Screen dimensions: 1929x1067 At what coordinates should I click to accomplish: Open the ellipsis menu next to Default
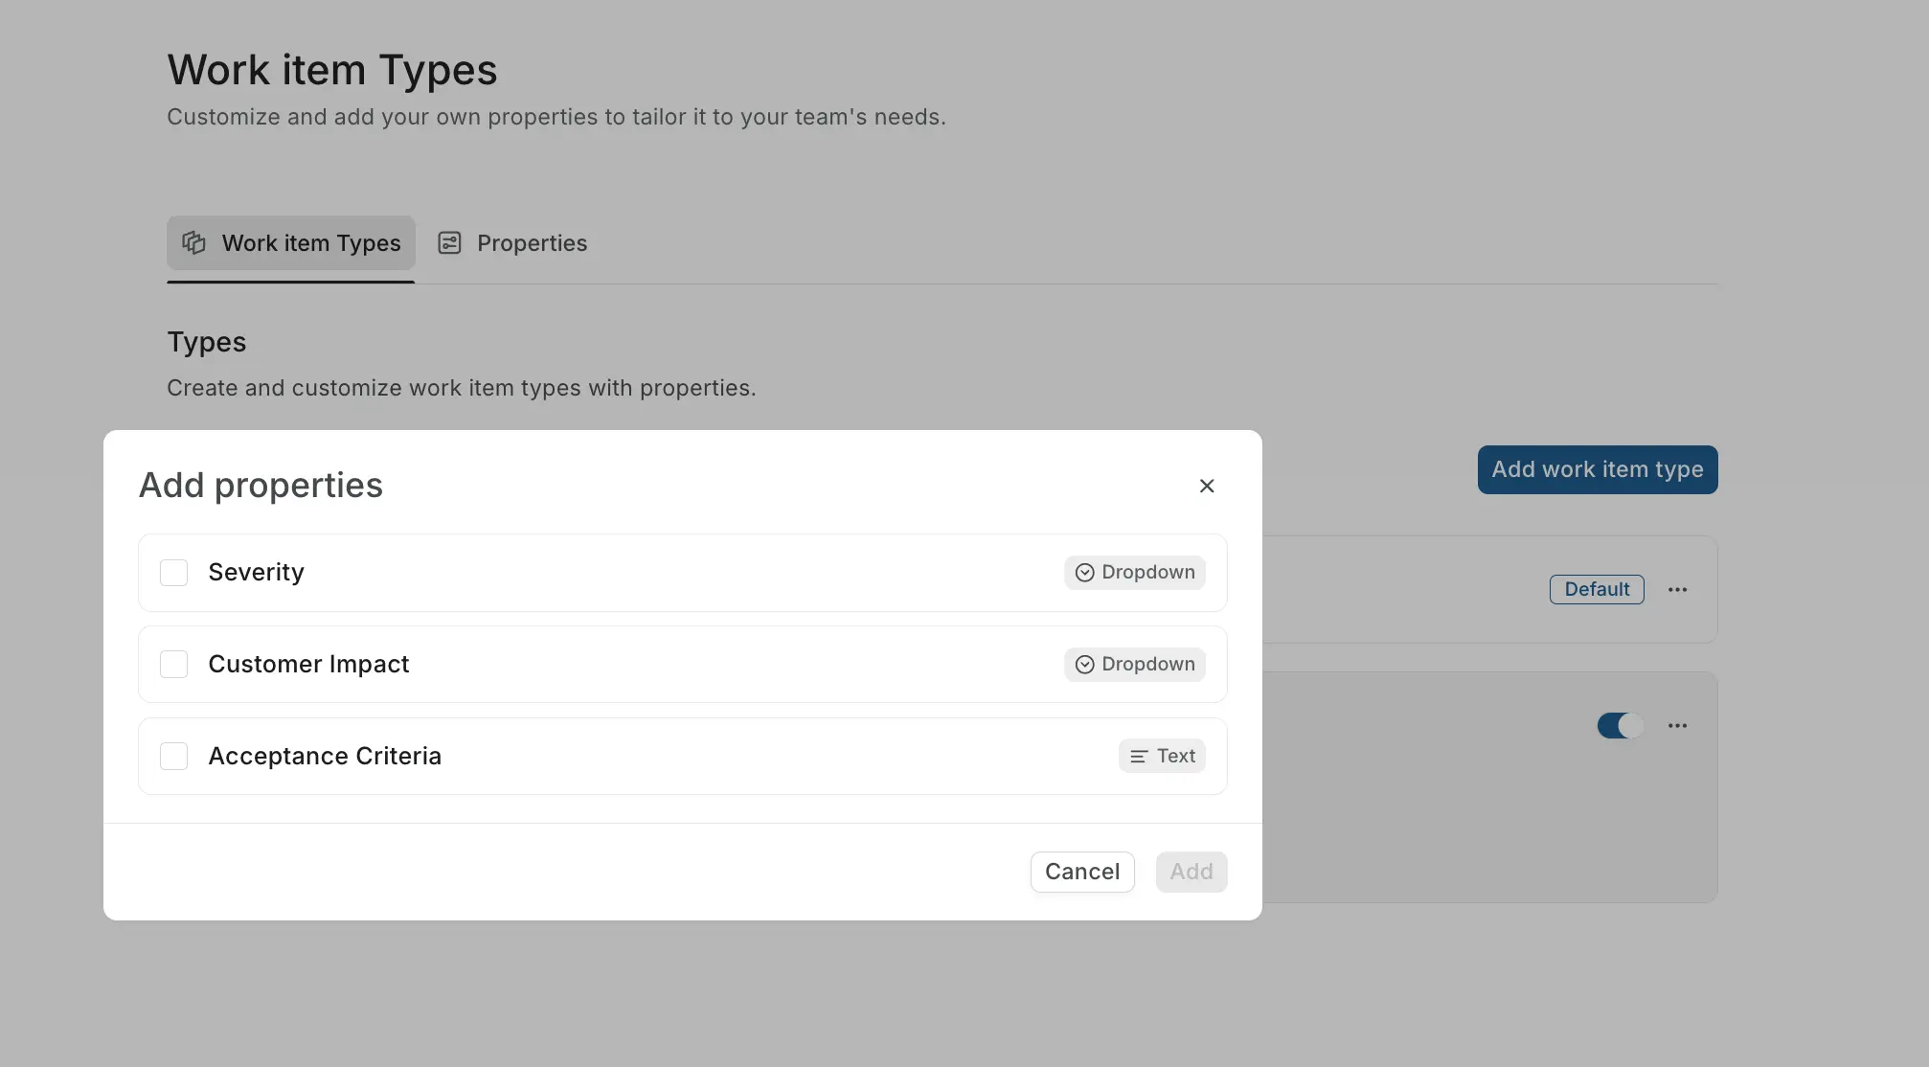(1677, 589)
